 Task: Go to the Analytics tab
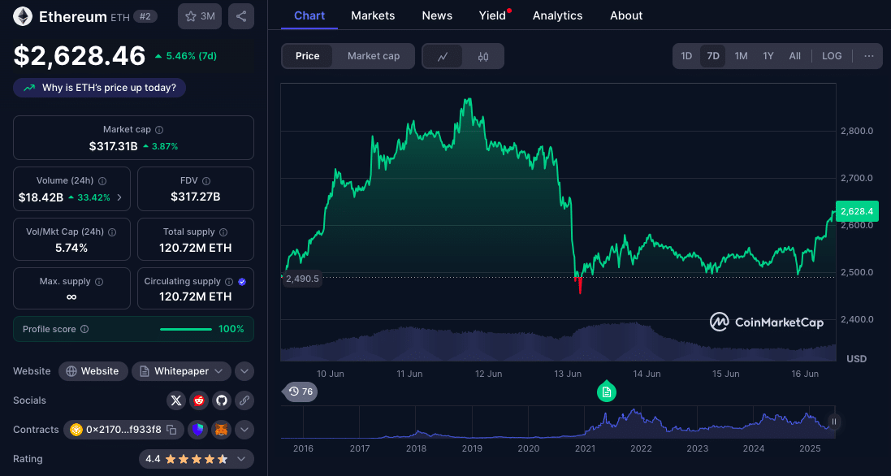(557, 15)
